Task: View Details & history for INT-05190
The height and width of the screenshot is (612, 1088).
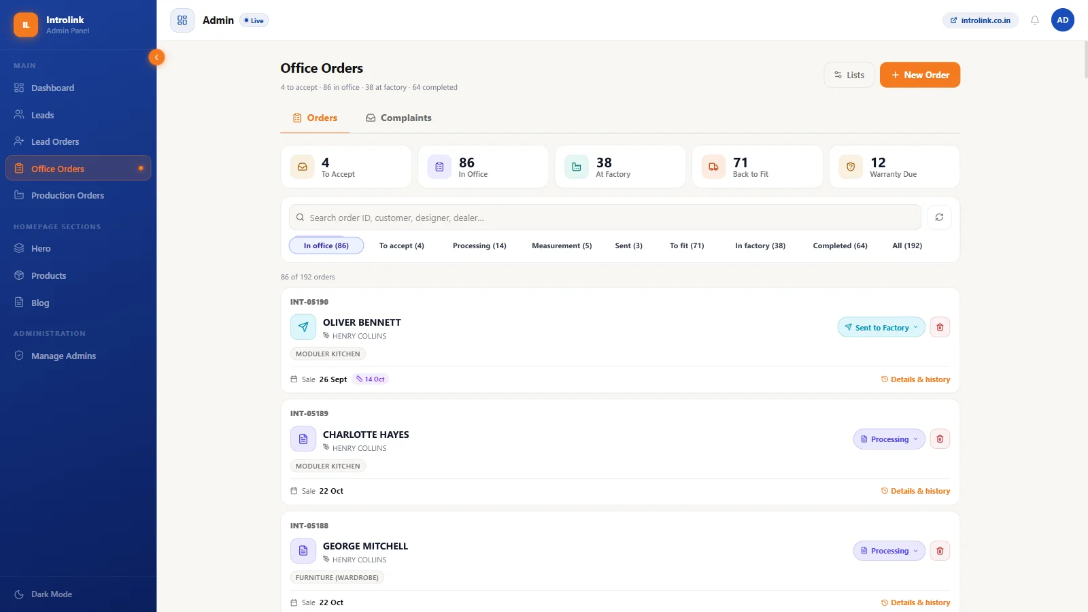Action: (x=915, y=379)
